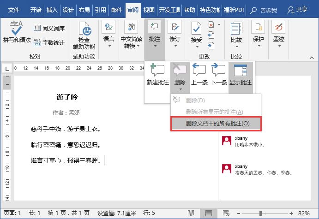Go to Next comment (下一条)
Viewport: 319px width, 219px height.
coord(218,74)
